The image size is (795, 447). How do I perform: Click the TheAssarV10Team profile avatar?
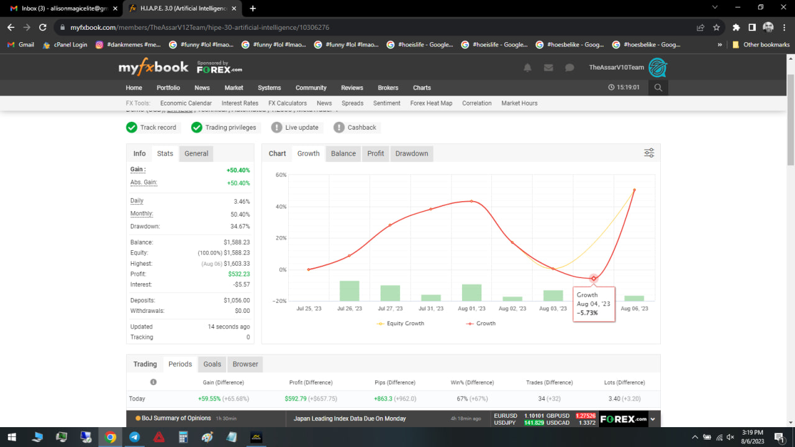(x=658, y=68)
